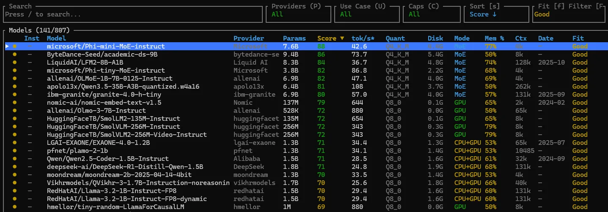Change the Fit filter showing Good
The image size is (608, 212).
[569, 14]
